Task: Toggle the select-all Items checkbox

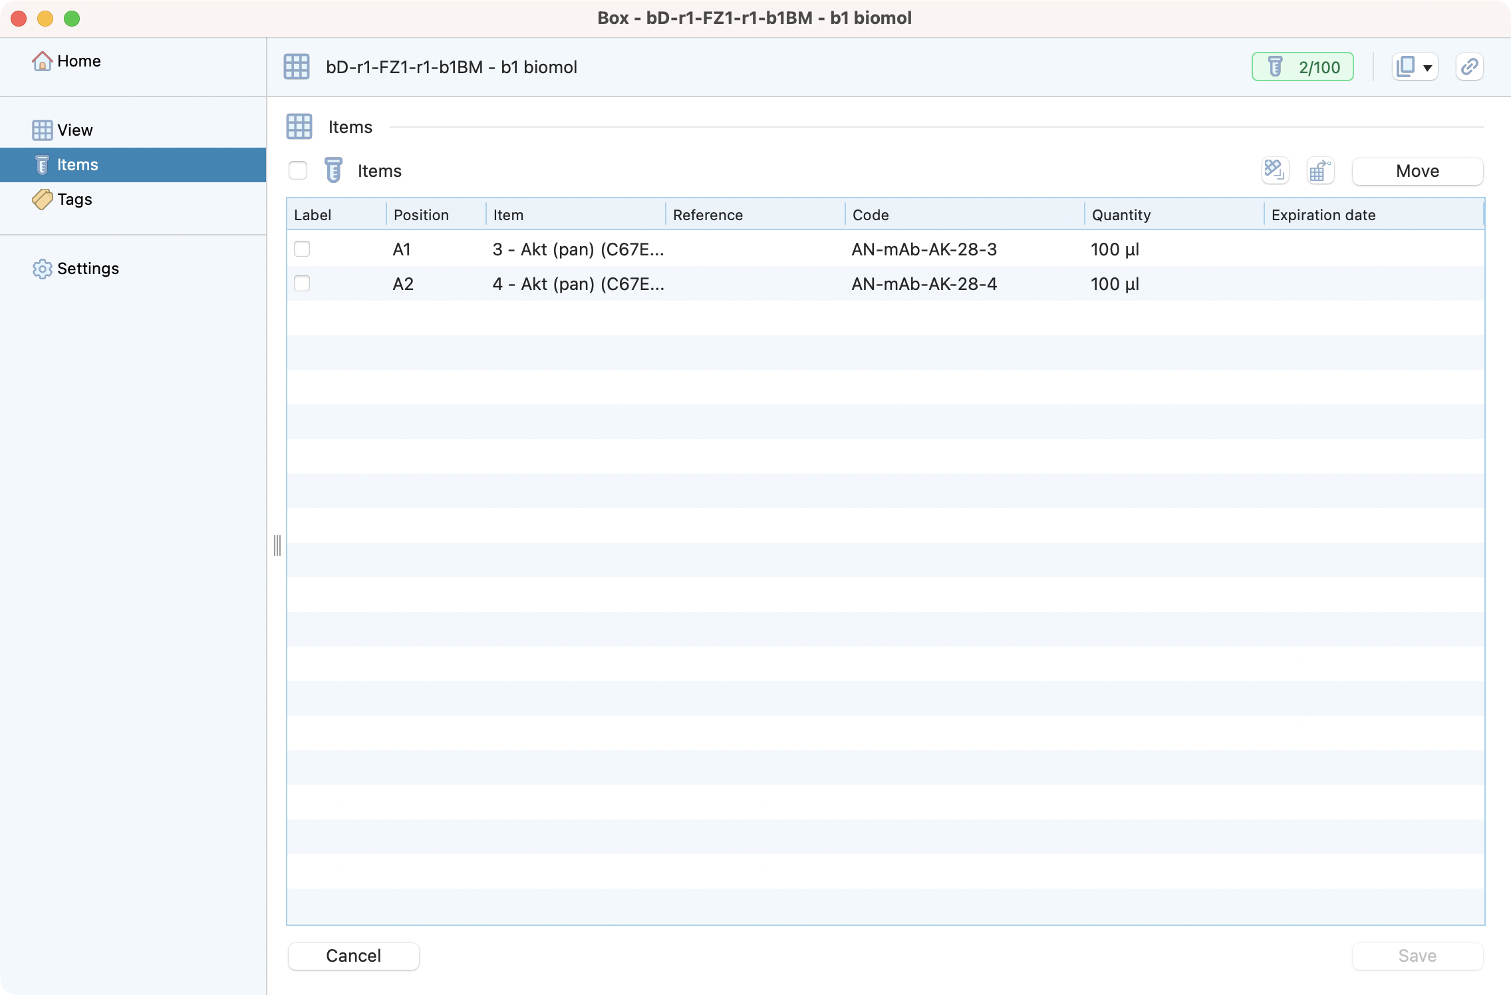Action: [298, 171]
